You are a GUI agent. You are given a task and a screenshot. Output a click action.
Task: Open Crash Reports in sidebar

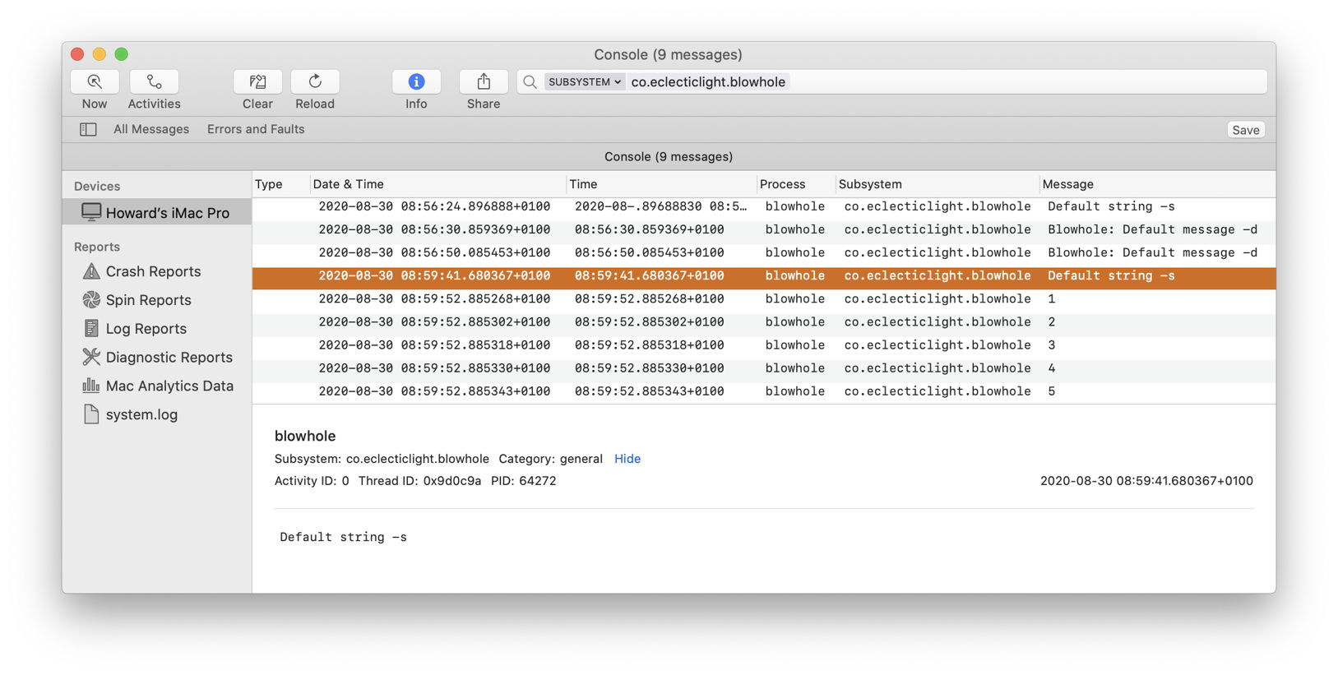153,271
